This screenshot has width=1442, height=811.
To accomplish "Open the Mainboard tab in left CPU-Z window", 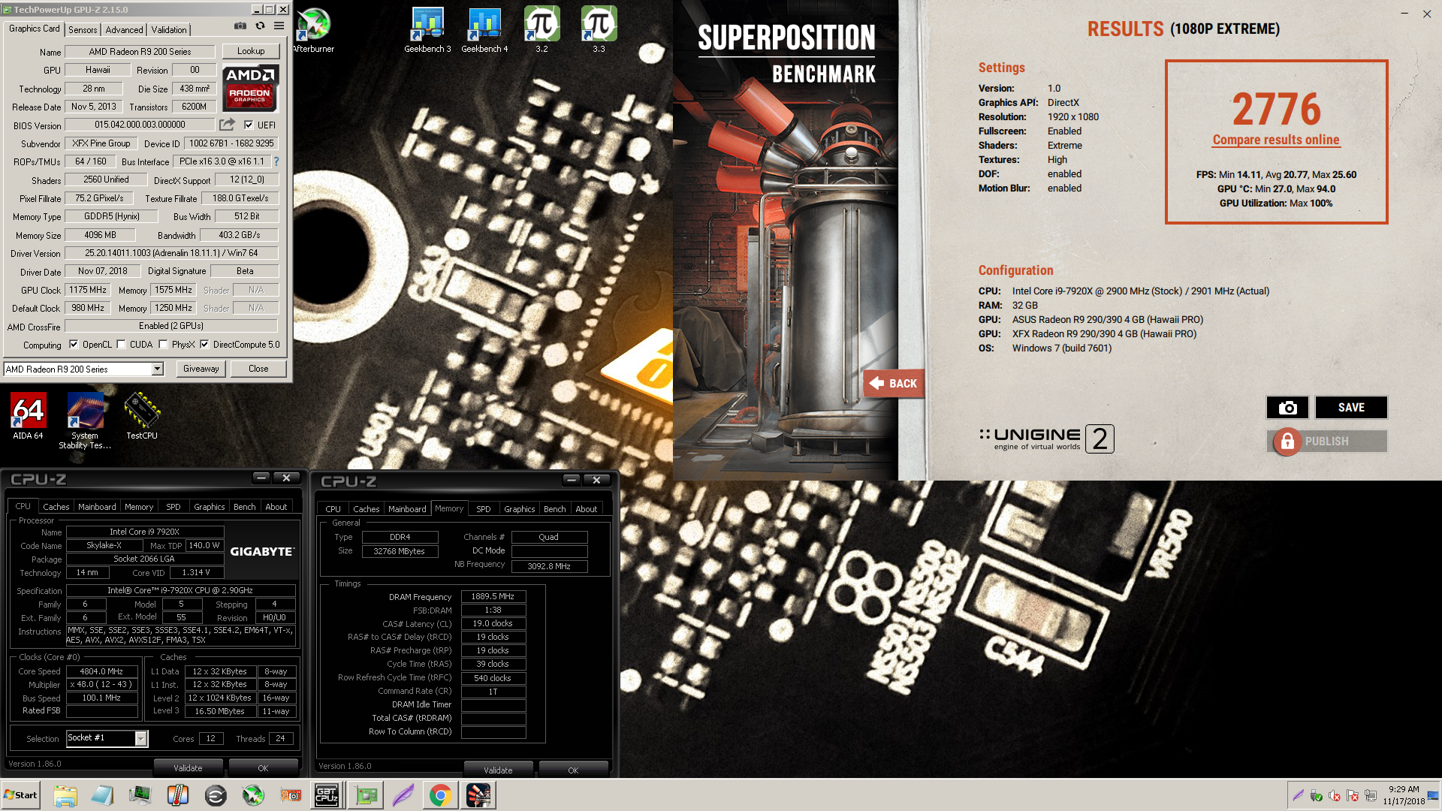I will 97,507.
